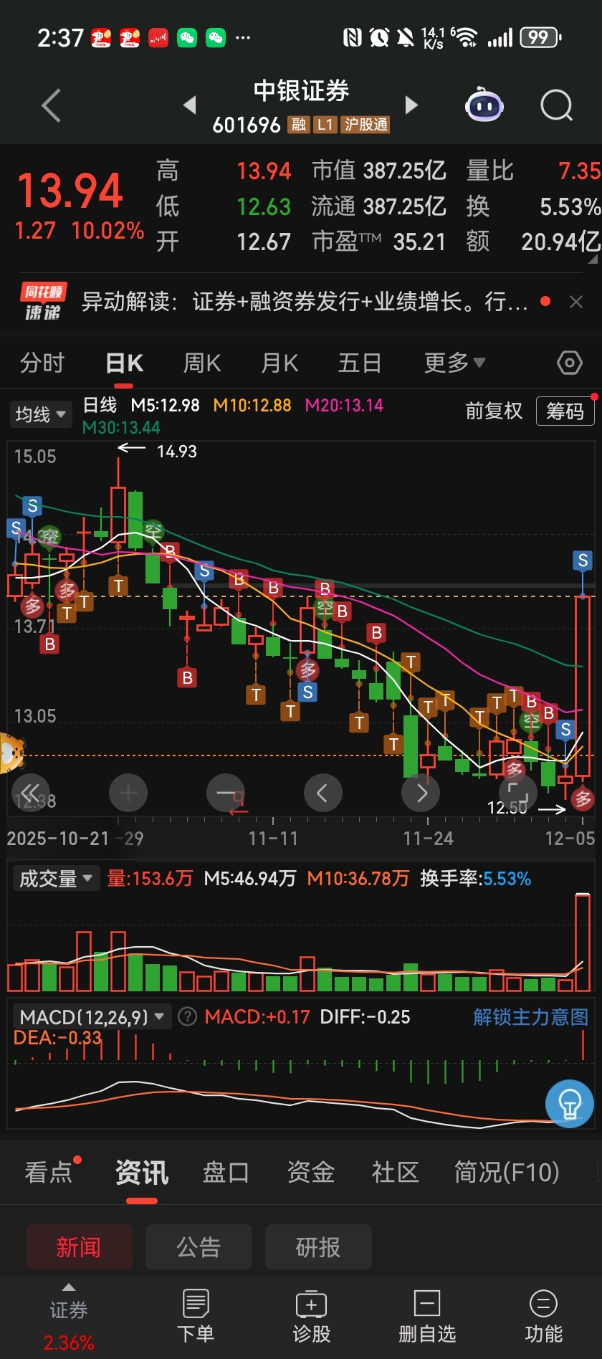This screenshot has width=602, height=1359.
Task: Select the 研报 button
Action: coord(318,1247)
